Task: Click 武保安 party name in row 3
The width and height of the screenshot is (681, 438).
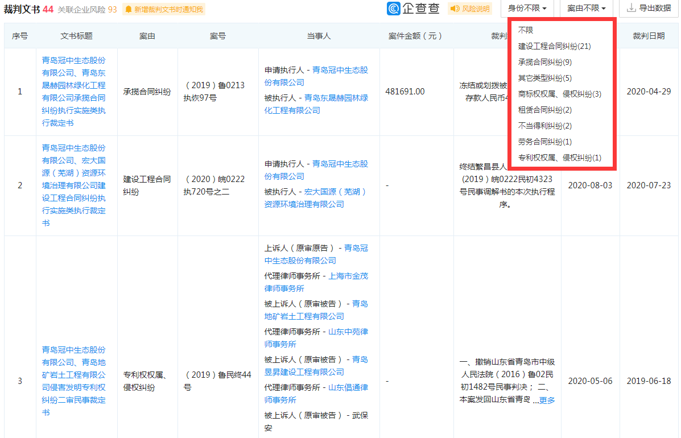Action: 316,422
